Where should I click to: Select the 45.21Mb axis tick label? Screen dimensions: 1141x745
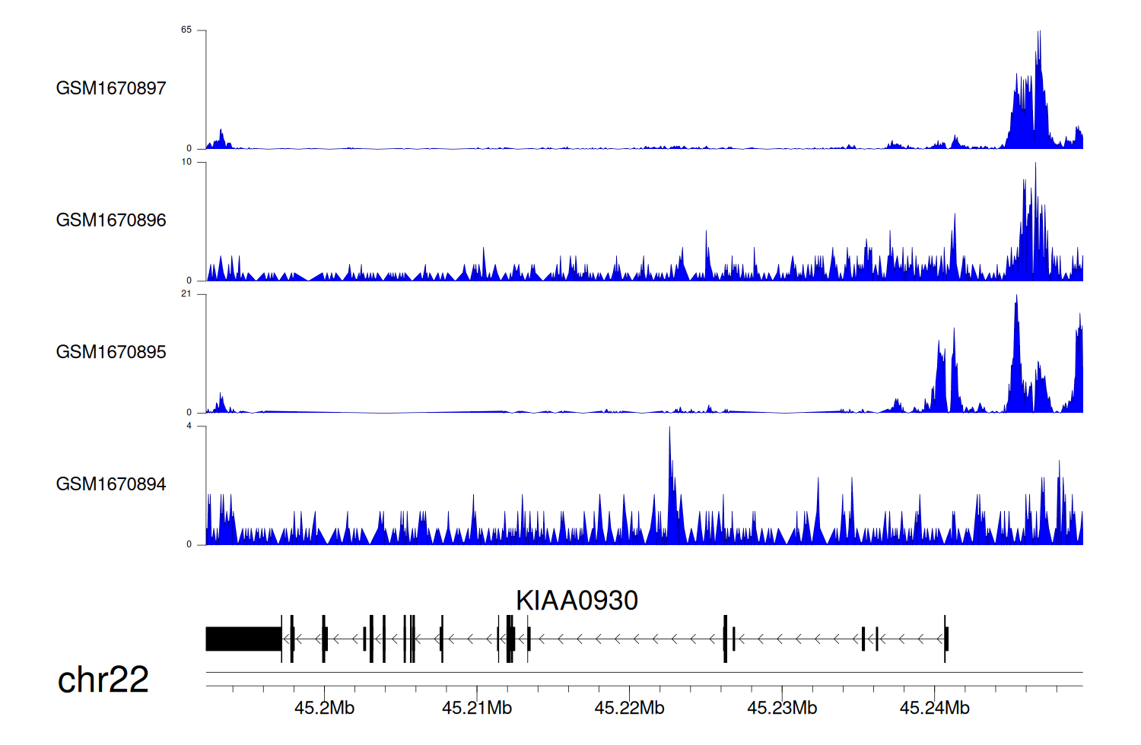477,708
